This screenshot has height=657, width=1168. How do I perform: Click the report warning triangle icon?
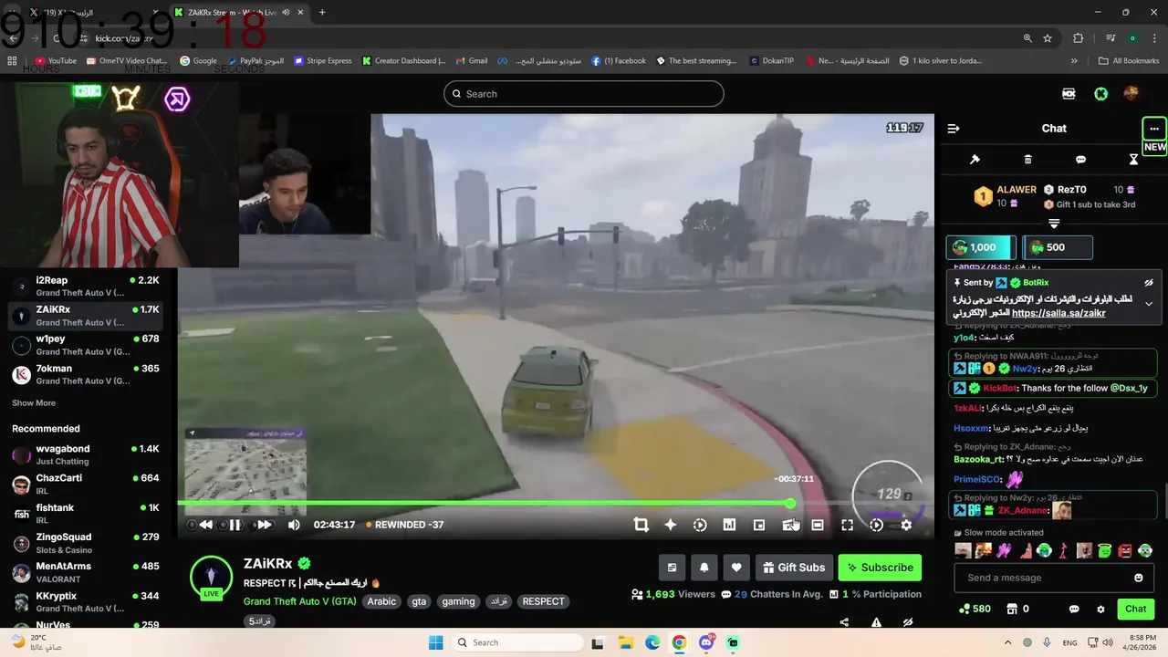click(876, 622)
